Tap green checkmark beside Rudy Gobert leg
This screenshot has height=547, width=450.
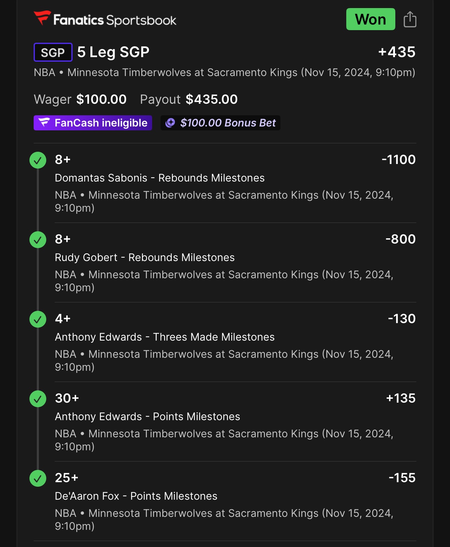(38, 240)
